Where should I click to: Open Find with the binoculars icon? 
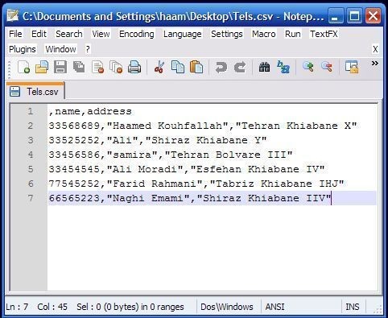264,67
